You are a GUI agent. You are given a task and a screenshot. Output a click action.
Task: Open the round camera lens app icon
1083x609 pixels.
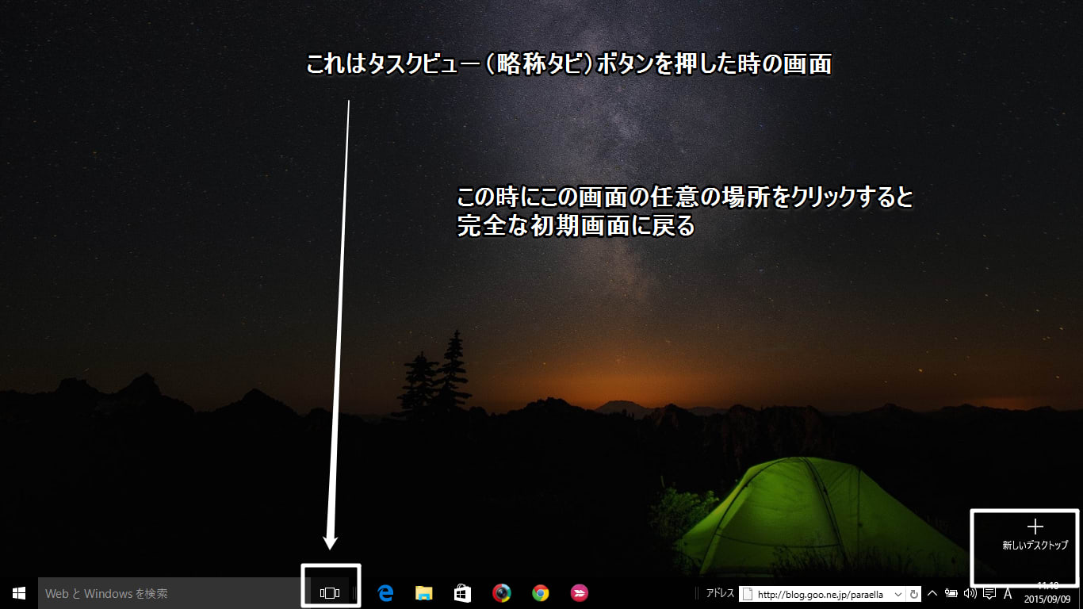501,593
